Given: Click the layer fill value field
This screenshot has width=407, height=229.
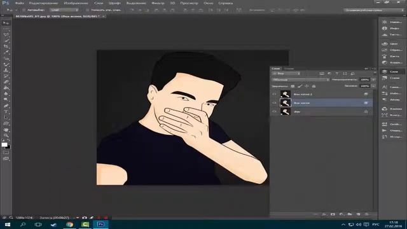Looking at the screenshot, I should (x=365, y=86).
